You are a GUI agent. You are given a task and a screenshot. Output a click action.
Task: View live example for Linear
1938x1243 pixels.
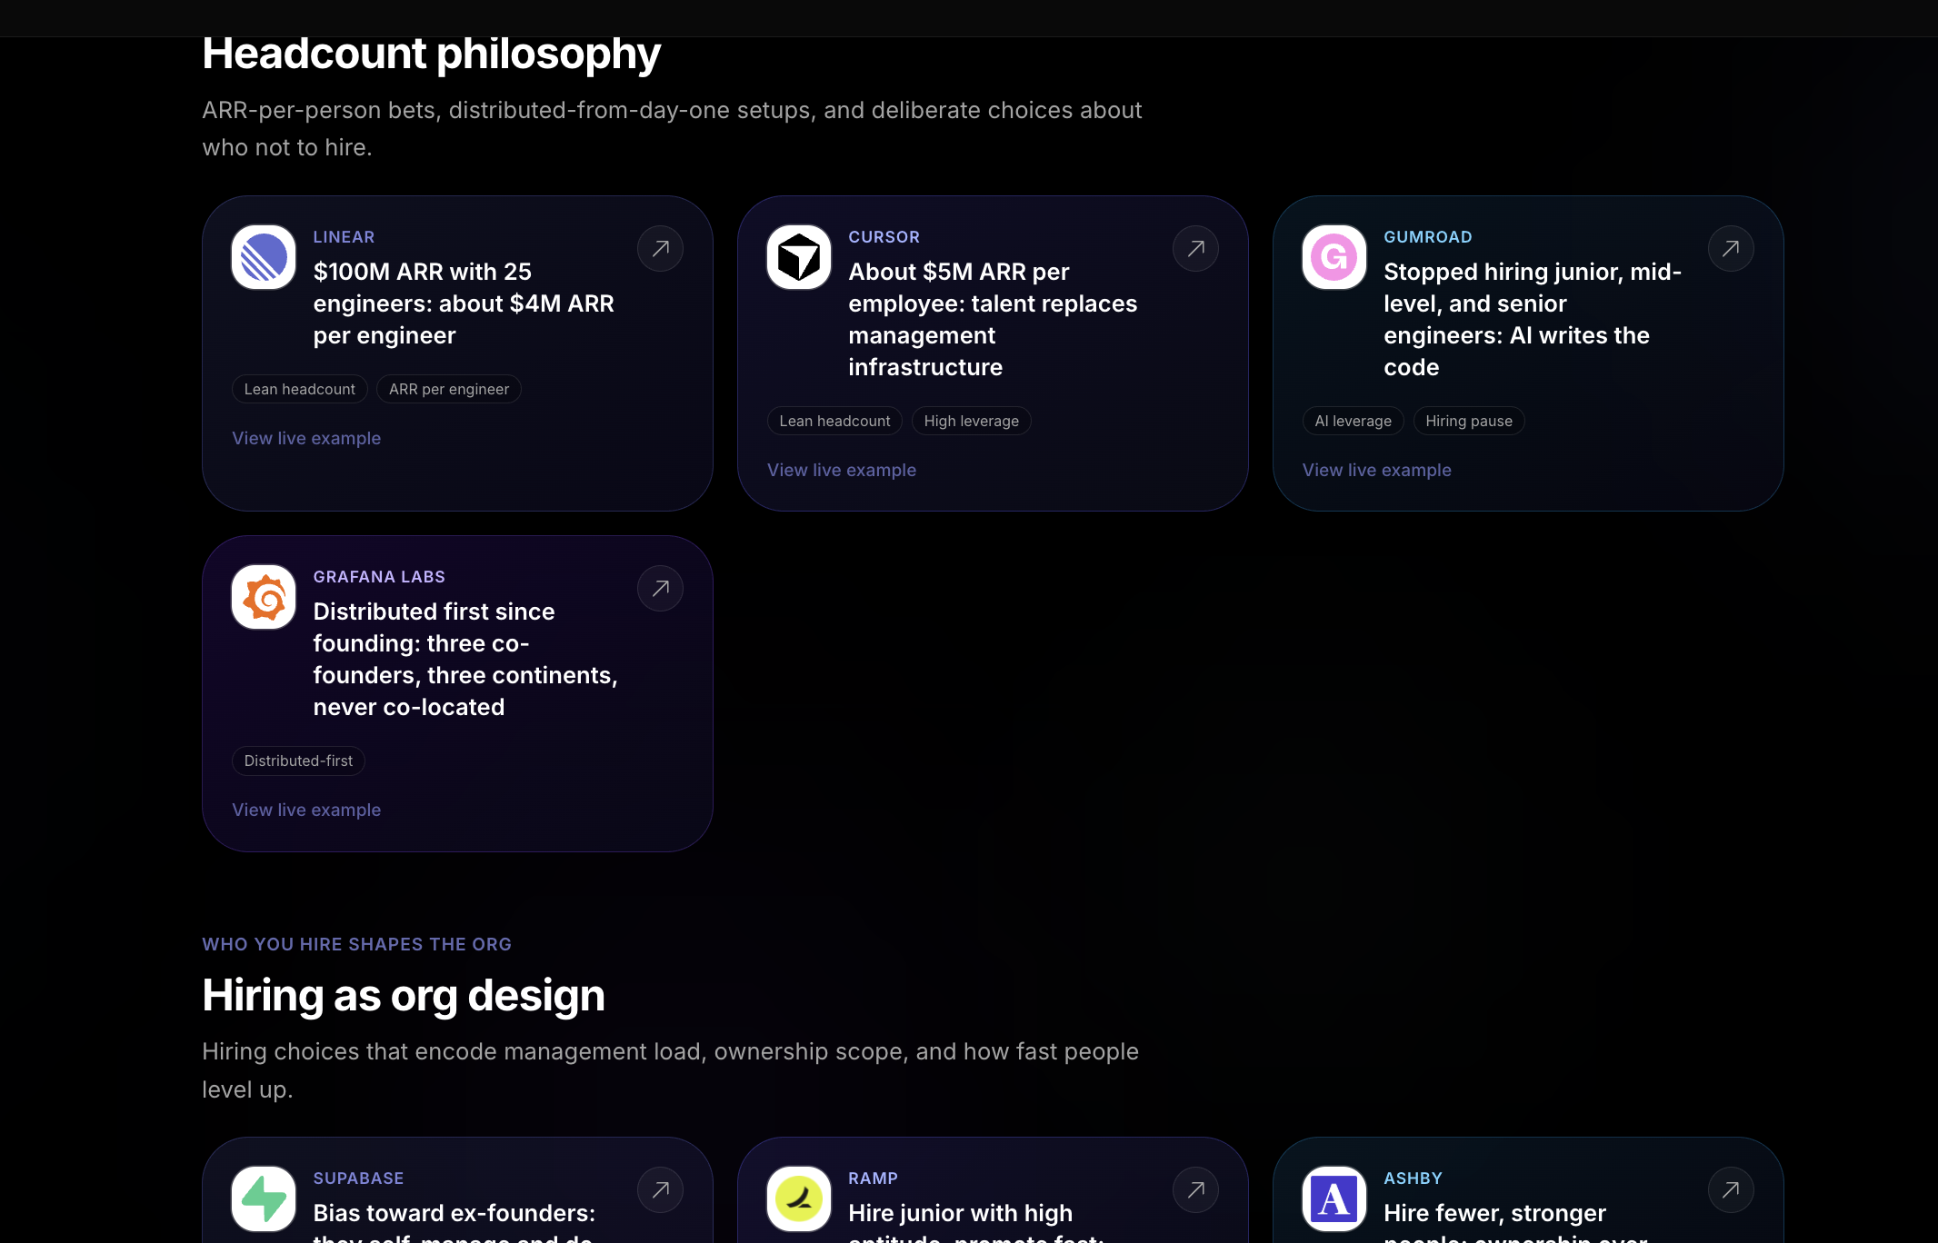click(x=306, y=438)
